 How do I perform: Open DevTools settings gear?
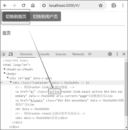click(x=110, y=54)
